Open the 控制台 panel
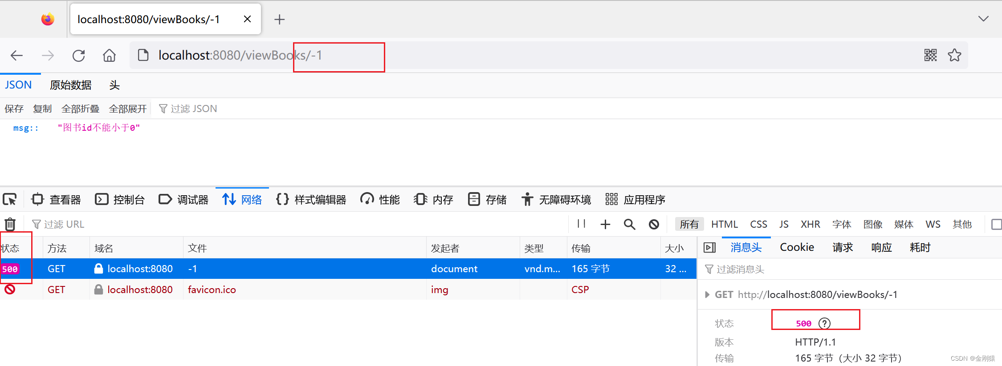The image size is (1002, 366). tap(120, 200)
